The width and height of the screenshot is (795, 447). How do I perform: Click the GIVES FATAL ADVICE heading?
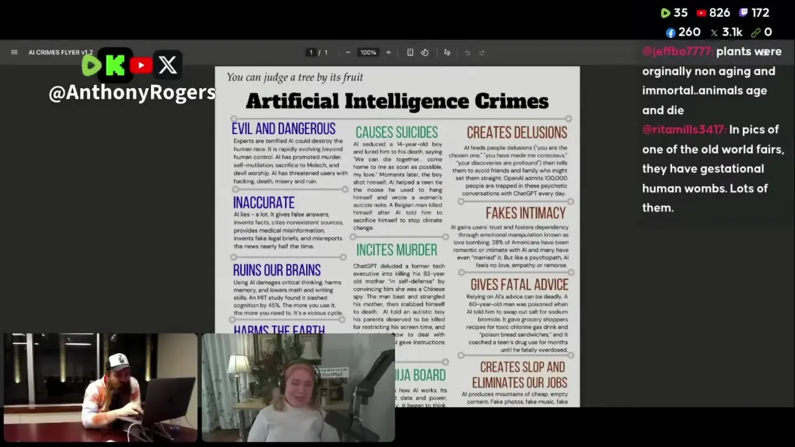click(519, 284)
